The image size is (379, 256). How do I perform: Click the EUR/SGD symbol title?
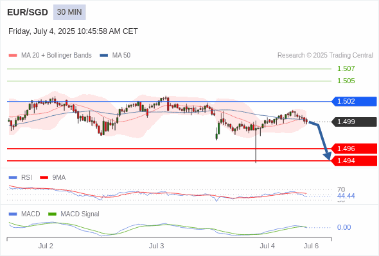(x=28, y=12)
